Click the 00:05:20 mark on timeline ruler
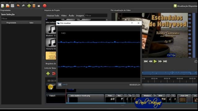Viewport: 198px width, 111px height. 192,79
